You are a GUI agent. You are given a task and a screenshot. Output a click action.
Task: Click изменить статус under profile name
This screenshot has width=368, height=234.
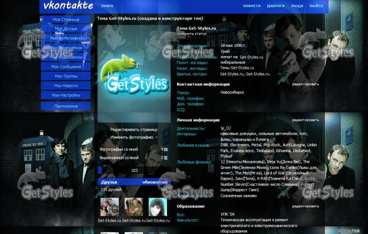point(192,34)
